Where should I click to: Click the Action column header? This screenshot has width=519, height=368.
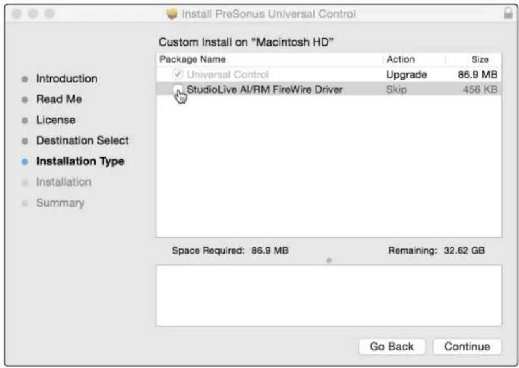pos(401,59)
